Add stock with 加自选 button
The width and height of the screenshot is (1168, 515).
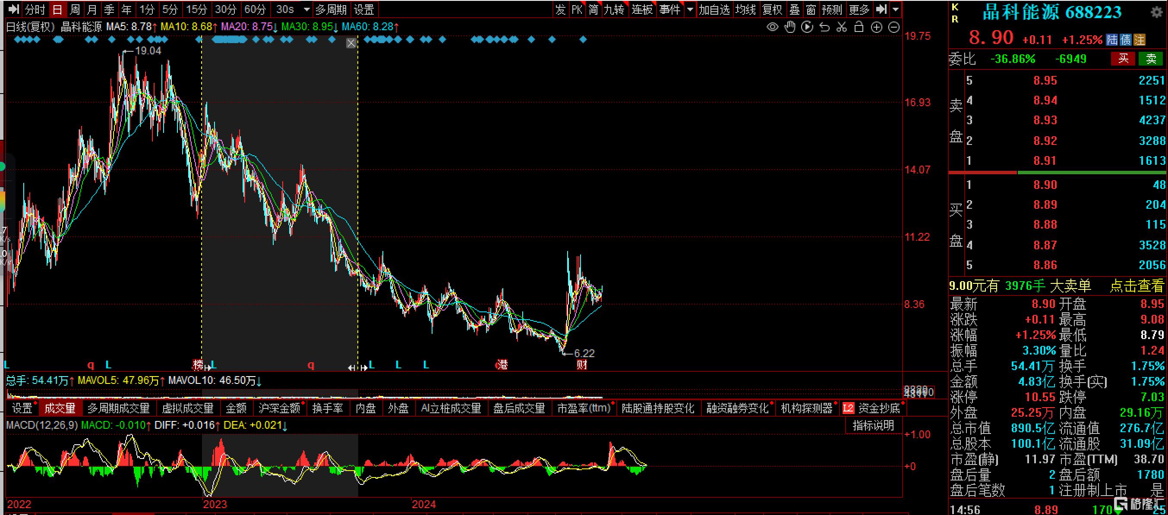[714, 9]
